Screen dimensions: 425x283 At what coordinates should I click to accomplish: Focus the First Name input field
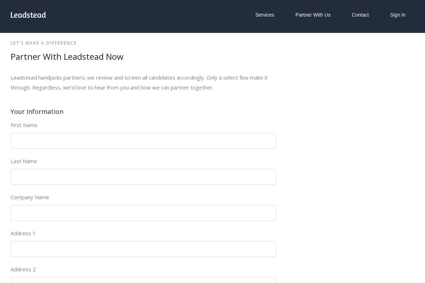pos(144,141)
